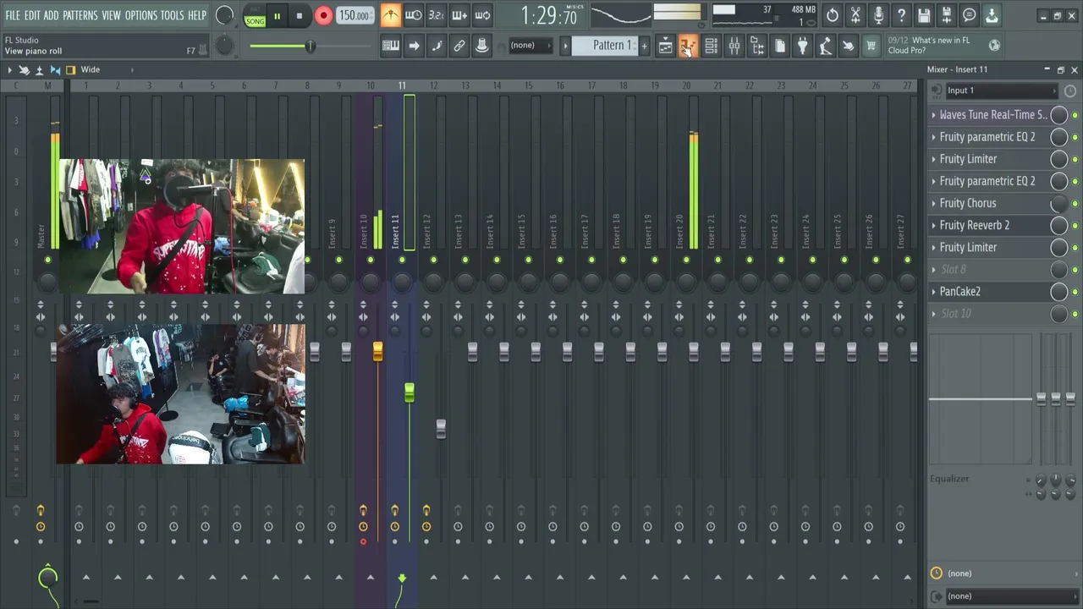Disable PanCake2 slot LED
Viewport: 1083px width, 609px height.
click(x=1075, y=292)
